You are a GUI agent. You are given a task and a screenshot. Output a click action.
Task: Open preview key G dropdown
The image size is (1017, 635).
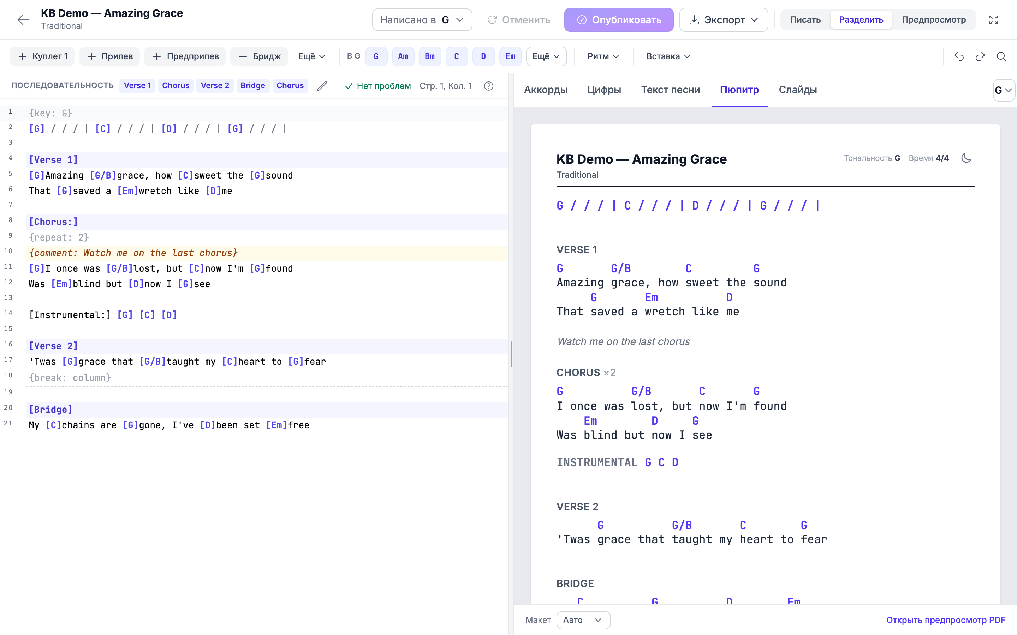1004,90
